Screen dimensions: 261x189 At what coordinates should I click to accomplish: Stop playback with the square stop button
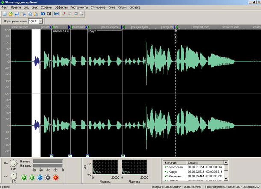pyautogui.click(x=47, y=177)
